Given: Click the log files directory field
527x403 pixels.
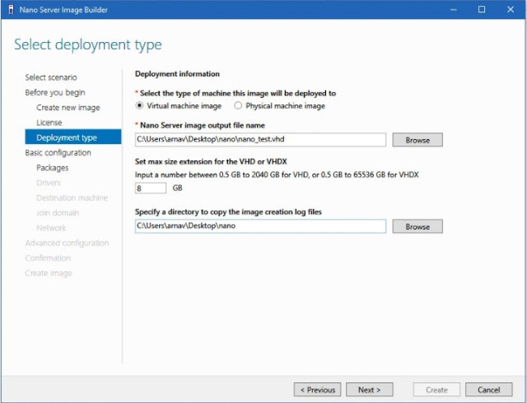Looking at the screenshot, I should point(260,225).
